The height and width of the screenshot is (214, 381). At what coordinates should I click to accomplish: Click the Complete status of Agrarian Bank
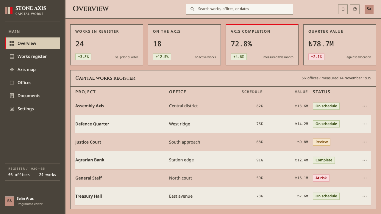pyautogui.click(x=324, y=160)
